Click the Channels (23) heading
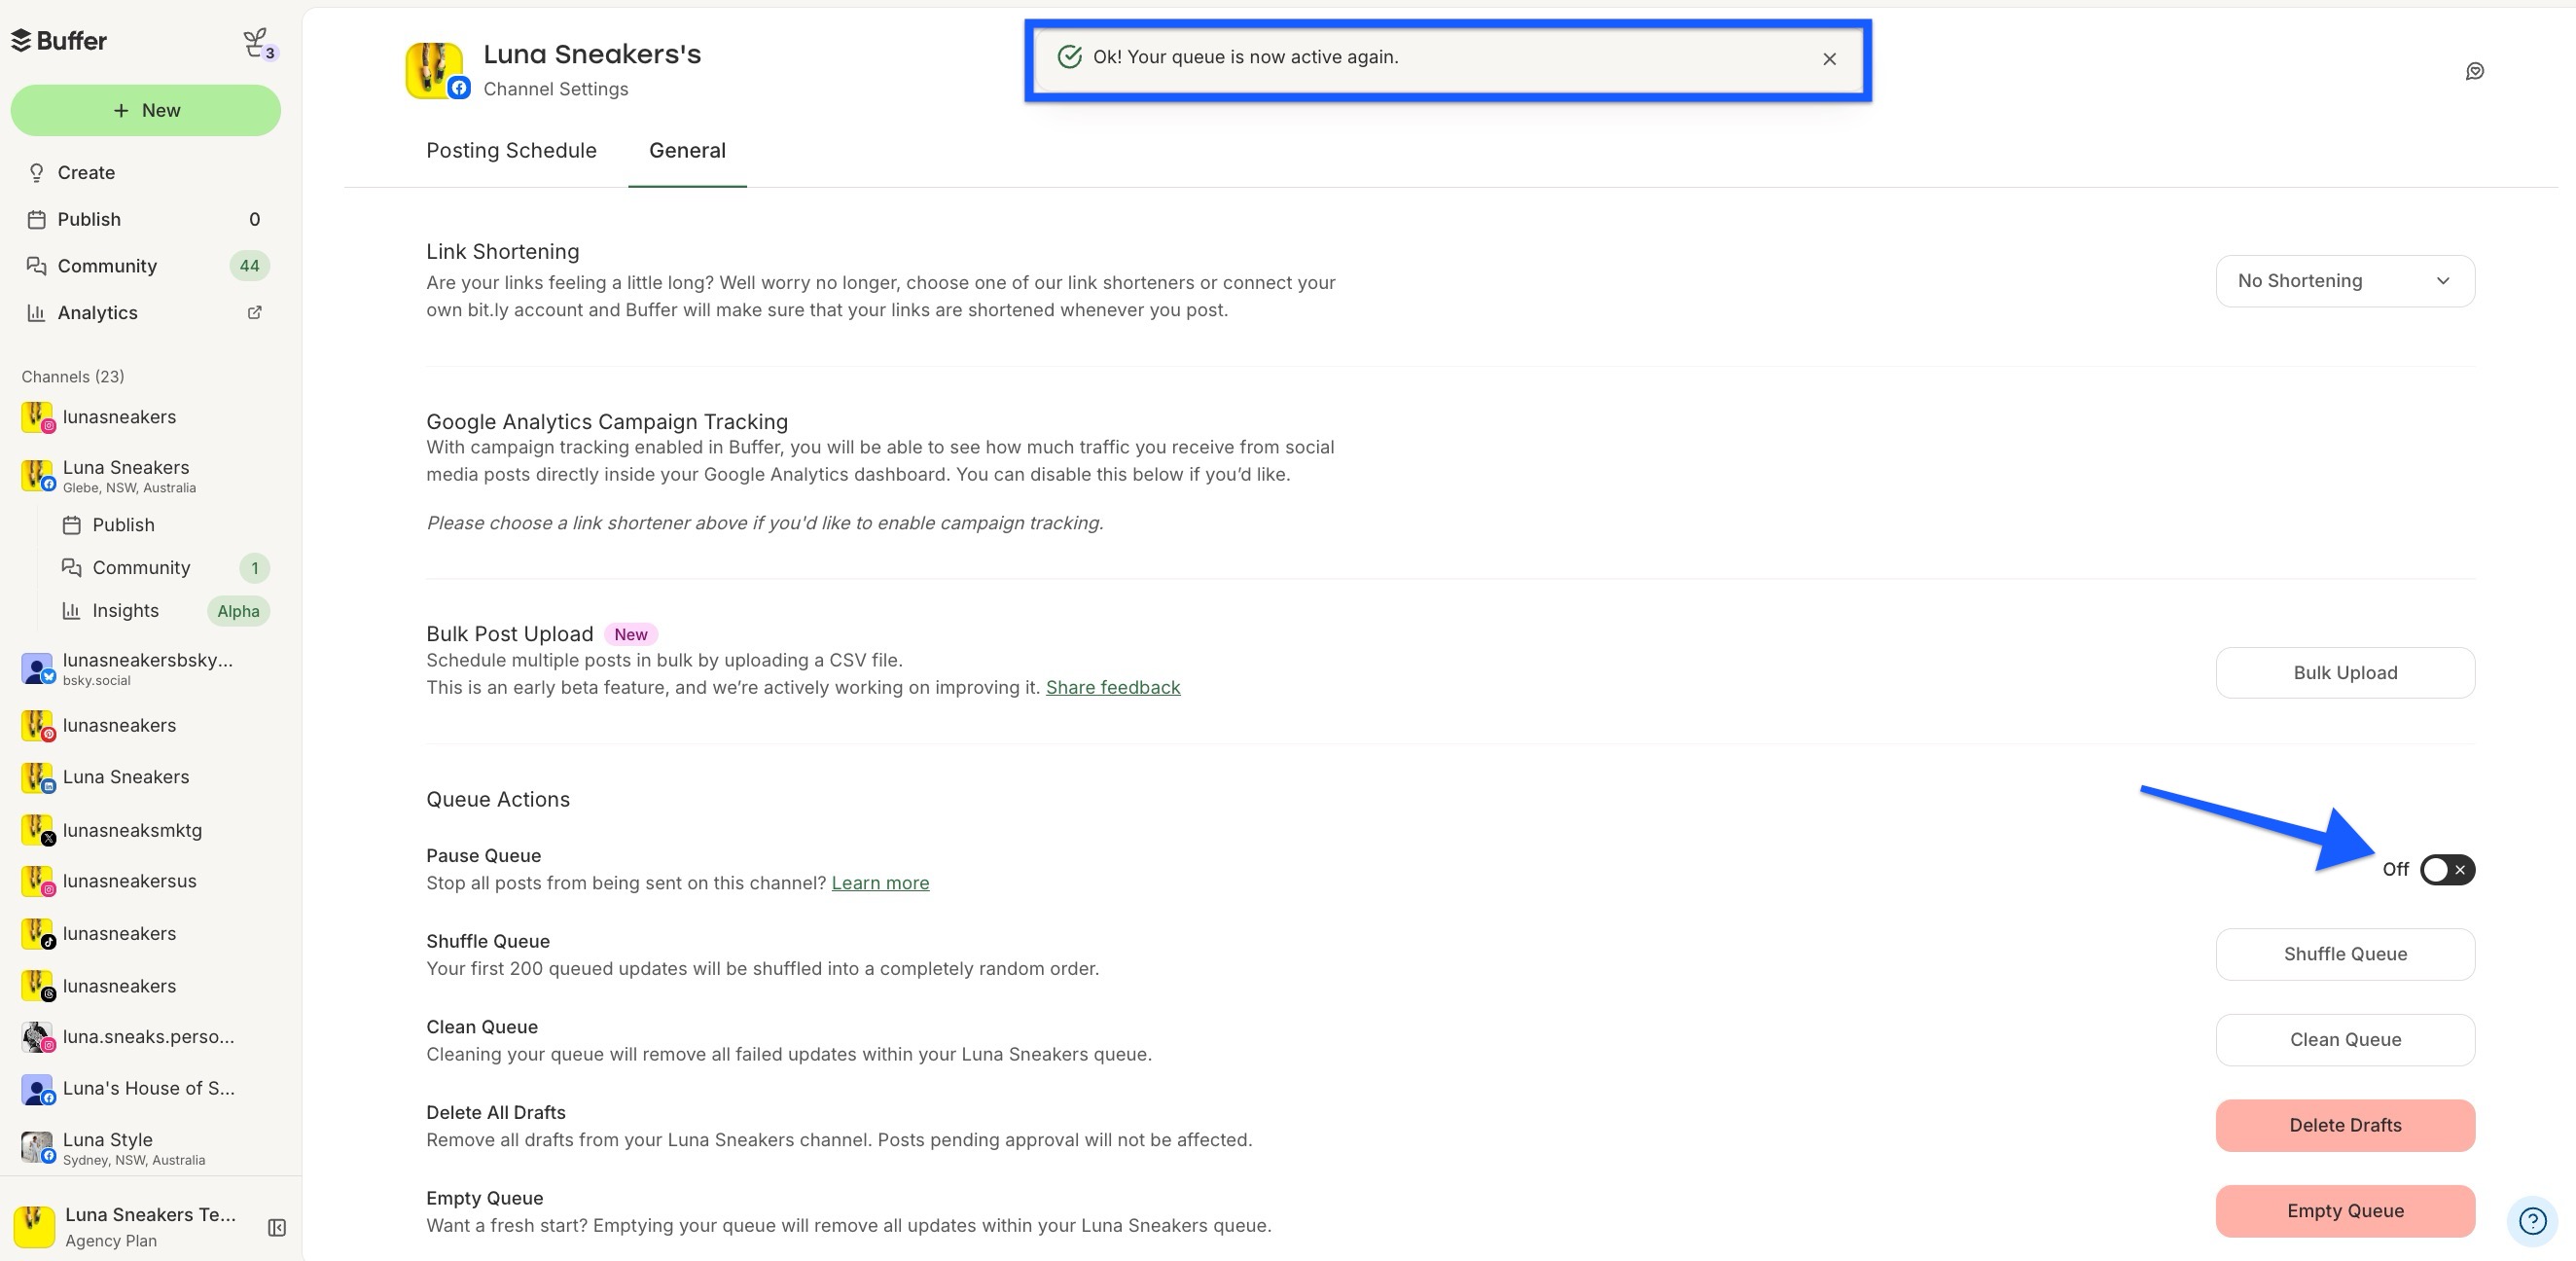This screenshot has height=1261, width=2576. [73, 377]
